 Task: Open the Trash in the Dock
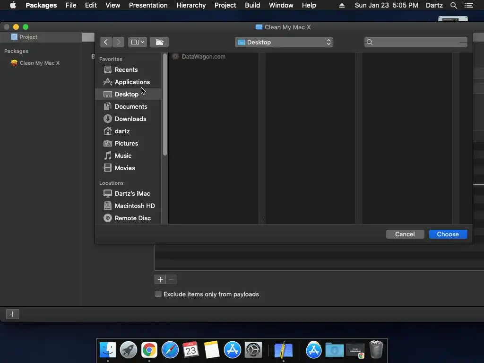(x=376, y=349)
